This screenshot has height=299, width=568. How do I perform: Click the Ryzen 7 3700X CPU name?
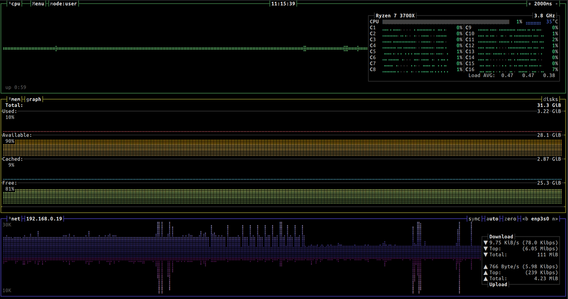click(x=395, y=16)
